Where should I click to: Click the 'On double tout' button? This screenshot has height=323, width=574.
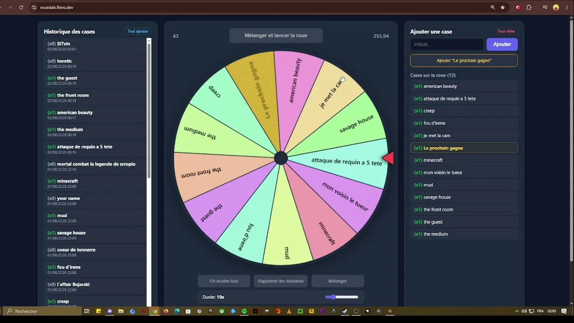(224, 281)
